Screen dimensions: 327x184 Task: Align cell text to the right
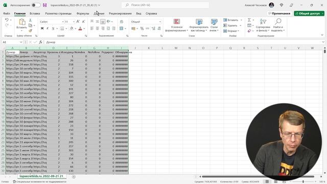click(103, 29)
